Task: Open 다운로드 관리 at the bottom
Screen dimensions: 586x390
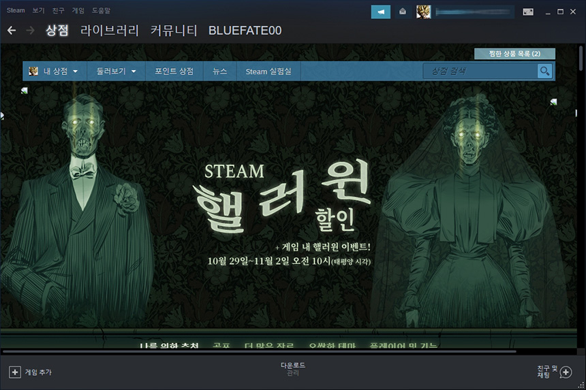Action: [292, 369]
